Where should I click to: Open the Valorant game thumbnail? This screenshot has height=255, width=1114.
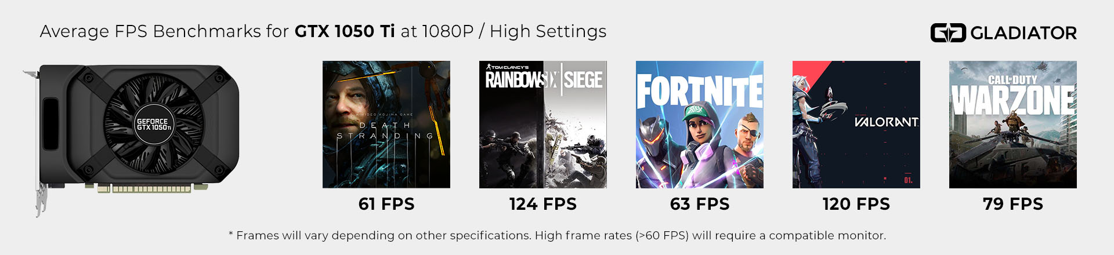(856, 125)
